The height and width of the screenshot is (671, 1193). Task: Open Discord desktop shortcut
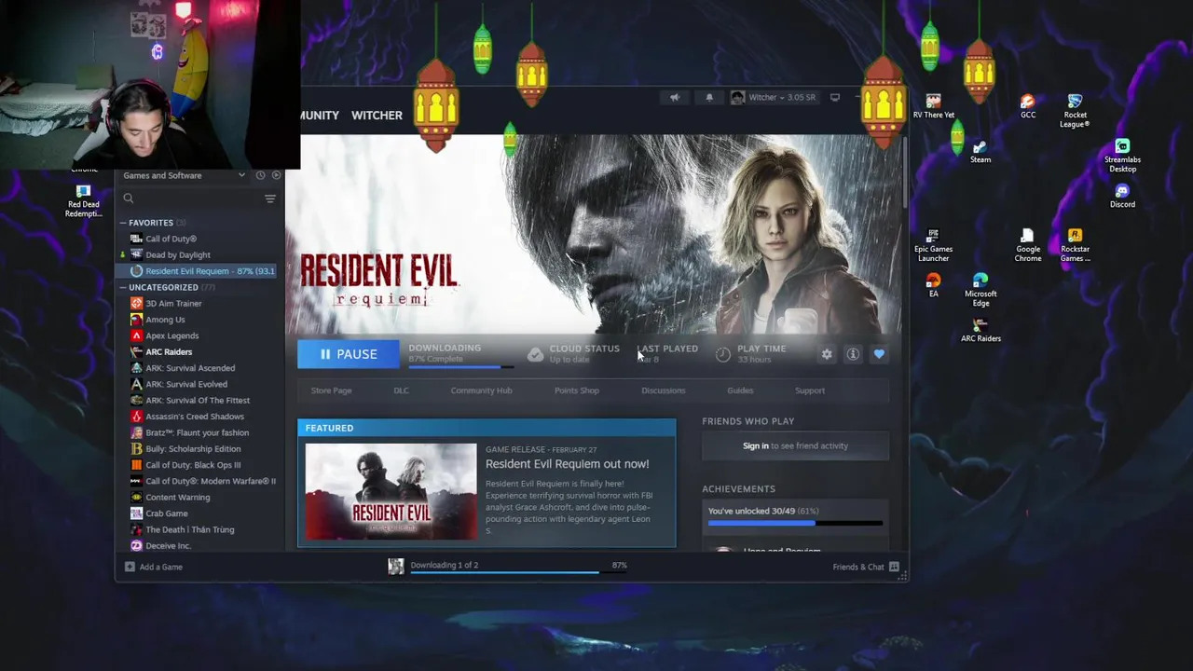[1122, 197]
